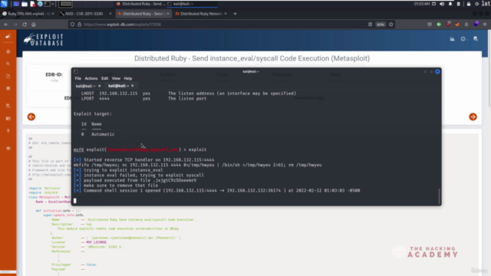Click the terminal window scrollbar
Screen dimensions: 491x276
(x=439, y=196)
